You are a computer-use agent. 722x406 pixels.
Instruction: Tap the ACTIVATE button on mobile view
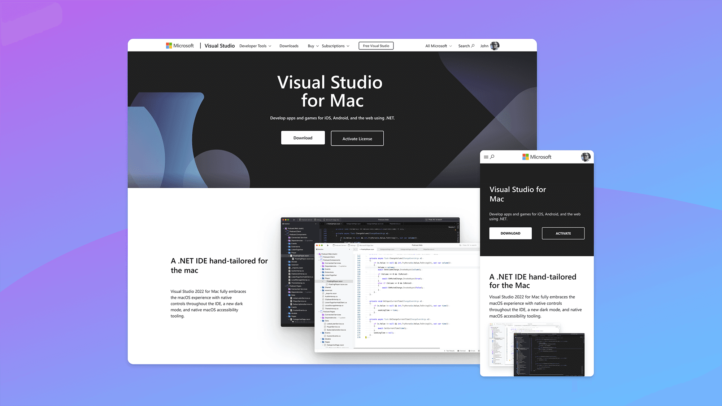click(563, 233)
